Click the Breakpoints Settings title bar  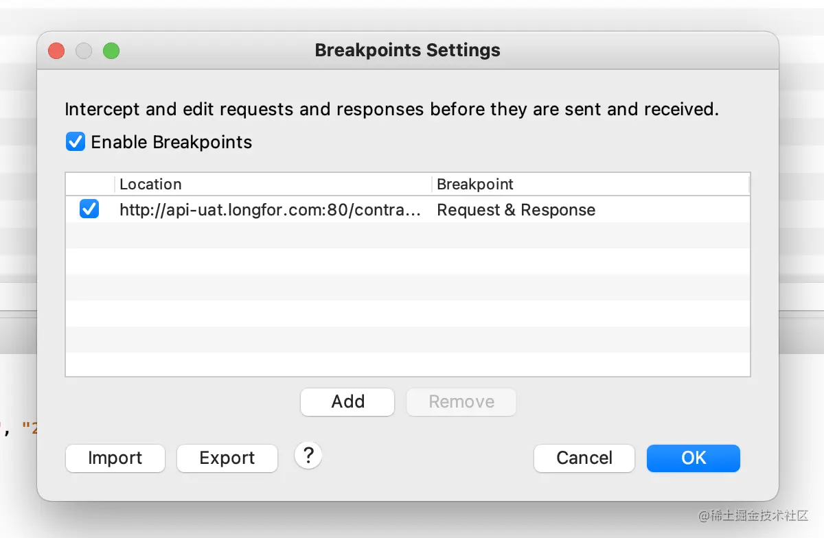pos(407,50)
